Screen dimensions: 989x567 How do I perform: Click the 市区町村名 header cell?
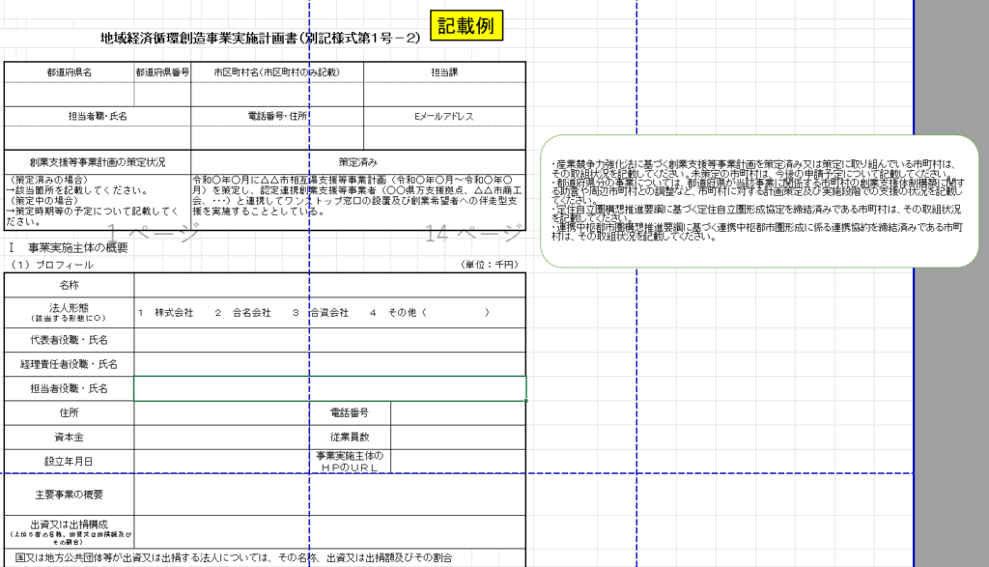[276, 72]
